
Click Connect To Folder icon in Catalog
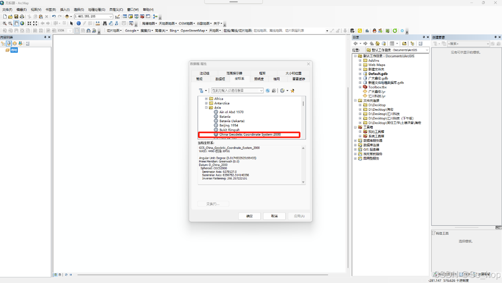(404, 44)
